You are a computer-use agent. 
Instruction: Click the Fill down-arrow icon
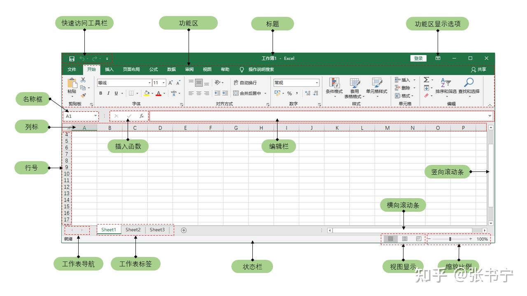point(427,88)
